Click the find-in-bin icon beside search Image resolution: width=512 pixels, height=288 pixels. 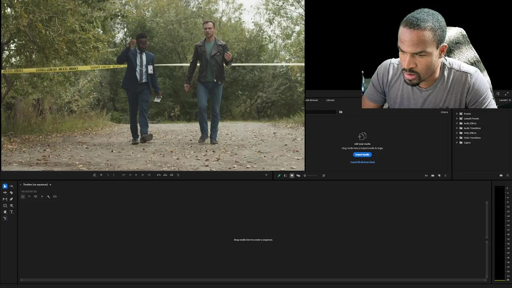[x=341, y=112]
